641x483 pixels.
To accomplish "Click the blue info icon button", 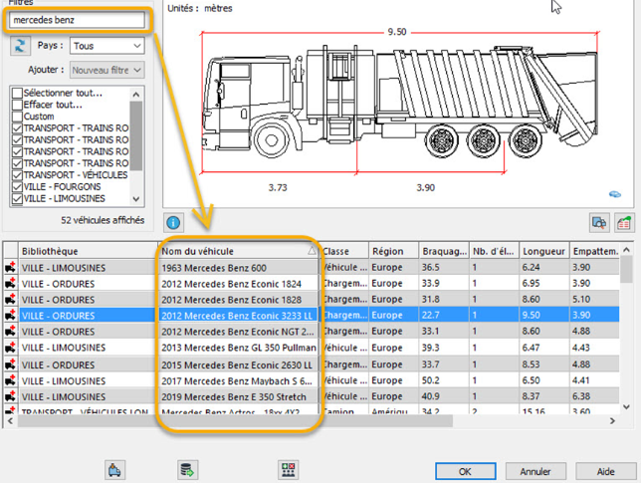I will click(173, 222).
